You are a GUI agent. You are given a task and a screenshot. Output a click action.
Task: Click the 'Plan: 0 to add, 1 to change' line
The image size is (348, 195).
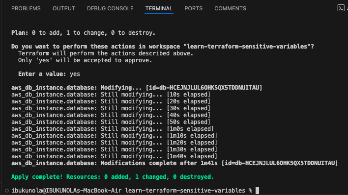coord(83,33)
